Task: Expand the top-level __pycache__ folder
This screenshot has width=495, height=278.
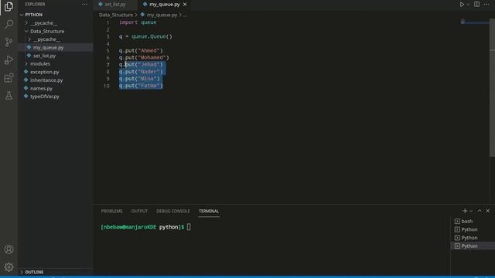Action: coord(44,23)
